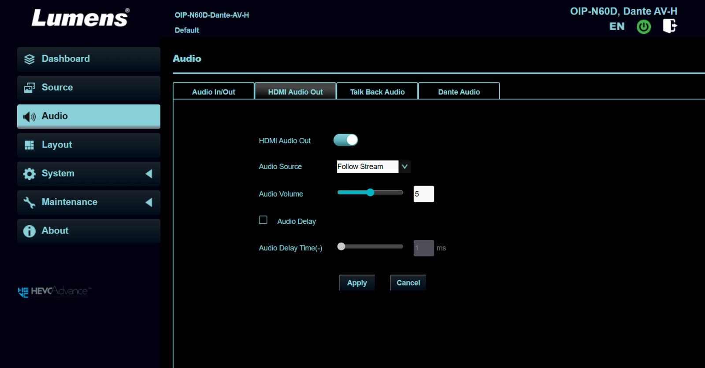The image size is (705, 368).
Task: Click the Dashboard layers icon
Action: [30, 59]
